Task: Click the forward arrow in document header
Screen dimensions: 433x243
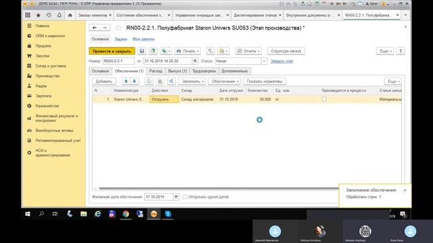Action: tap(105, 28)
